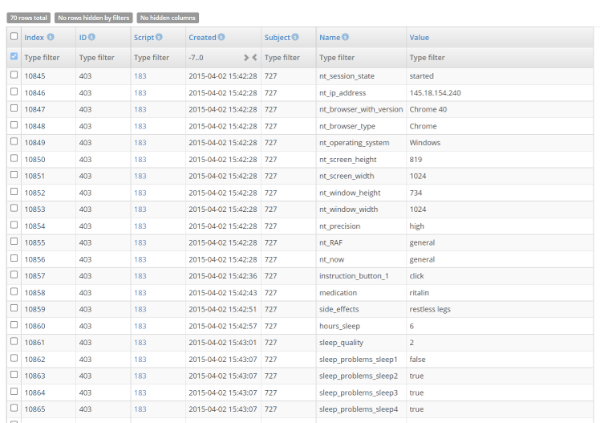Uncheck the filter row checkbox
Image resolution: width=600 pixels, height=423 pixels.
tap(14, 57)
